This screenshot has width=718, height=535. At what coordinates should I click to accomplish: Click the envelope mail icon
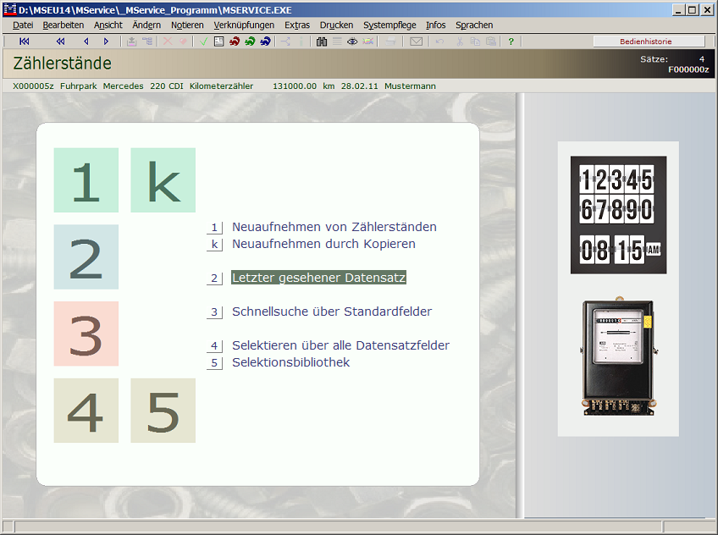416,41
